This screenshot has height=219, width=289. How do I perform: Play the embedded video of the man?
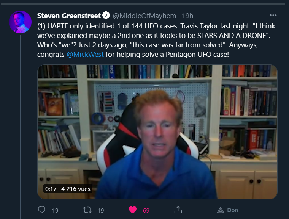157,131
